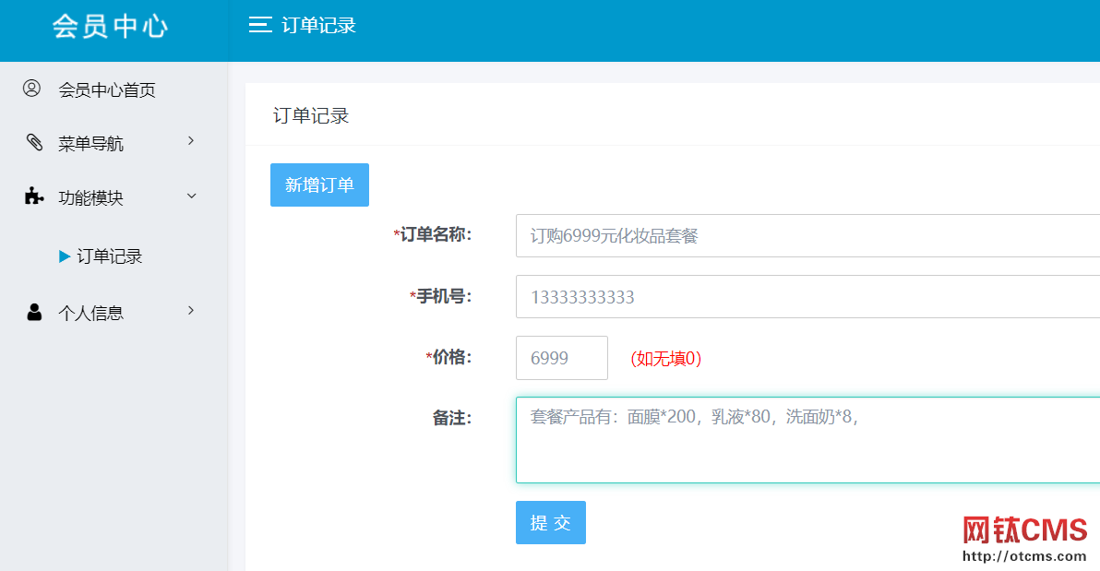The width and height of the screenshot is (1100, 571).
Task: Click the 网钛CMS logo
Action: coord(1024,529)
